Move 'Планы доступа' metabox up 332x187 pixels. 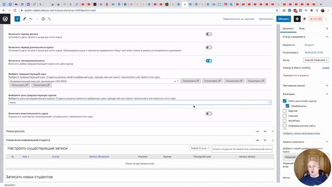(257, 131)
